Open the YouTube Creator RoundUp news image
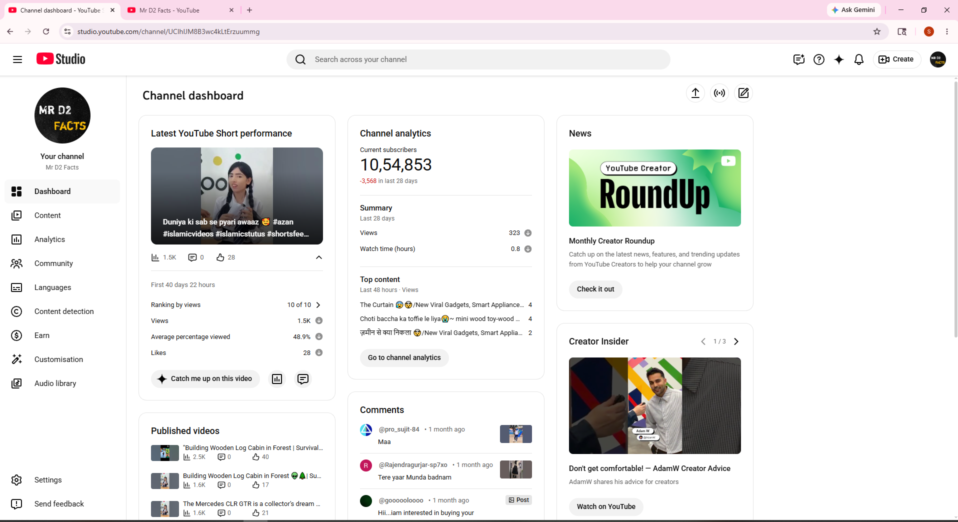This screenshot has height=522, width=958. [655, 188]
